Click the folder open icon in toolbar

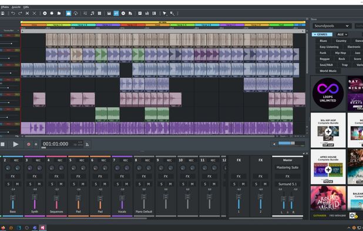tap(59, 13)
